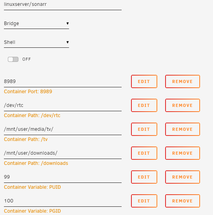
Task: Edit the 8989 container port entry
Action: pyautogui.click(x=144, y=81)
